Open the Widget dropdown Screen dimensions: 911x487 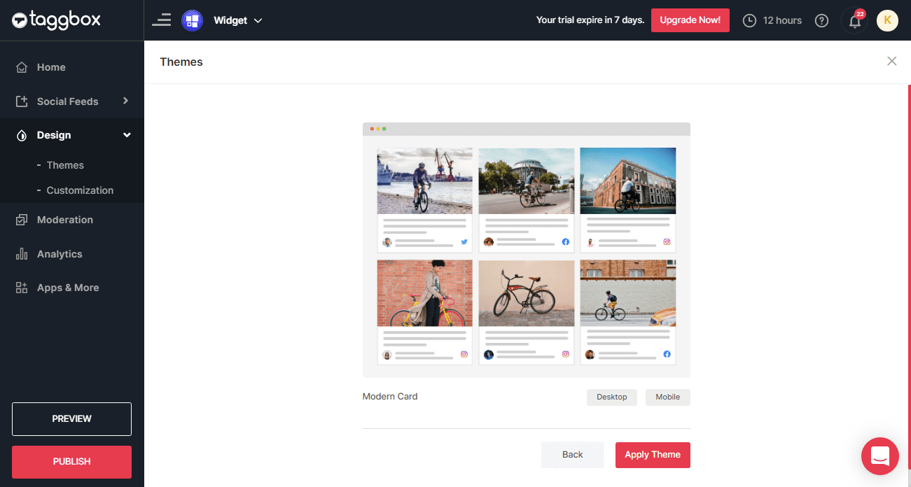[238, 20]
